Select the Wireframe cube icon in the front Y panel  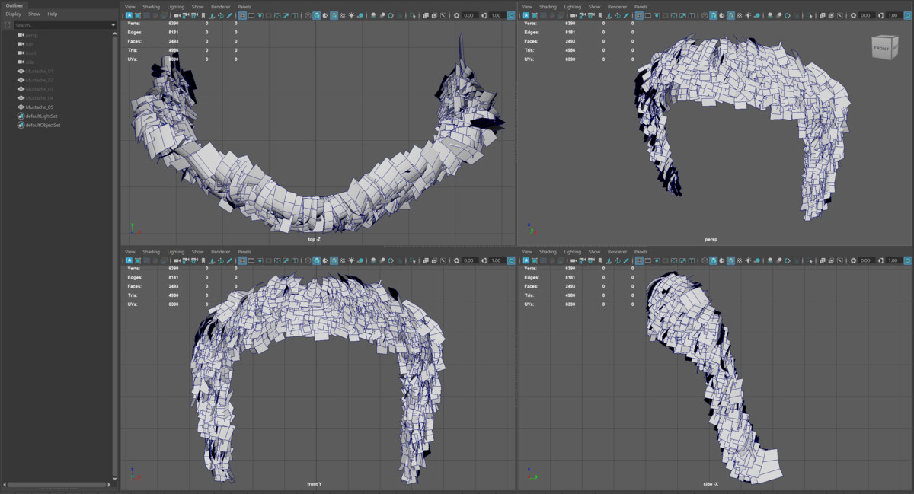[x=308, y=260]
